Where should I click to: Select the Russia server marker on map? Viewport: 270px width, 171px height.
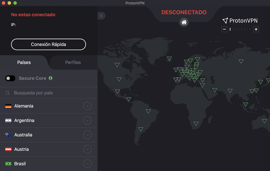tap(241, 61)
